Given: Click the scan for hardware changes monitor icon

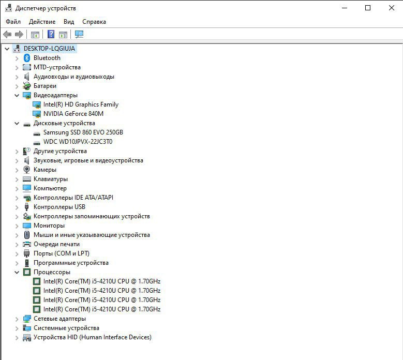Looking at the screenshot, I should 79,34.
